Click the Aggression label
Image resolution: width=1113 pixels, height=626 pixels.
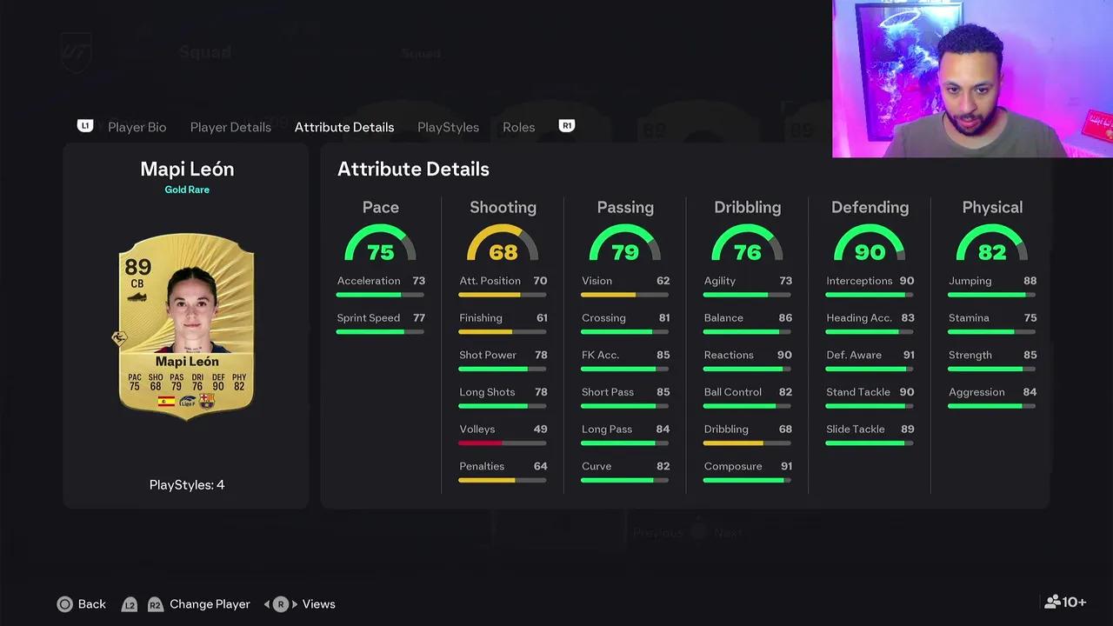click(976, 392)
